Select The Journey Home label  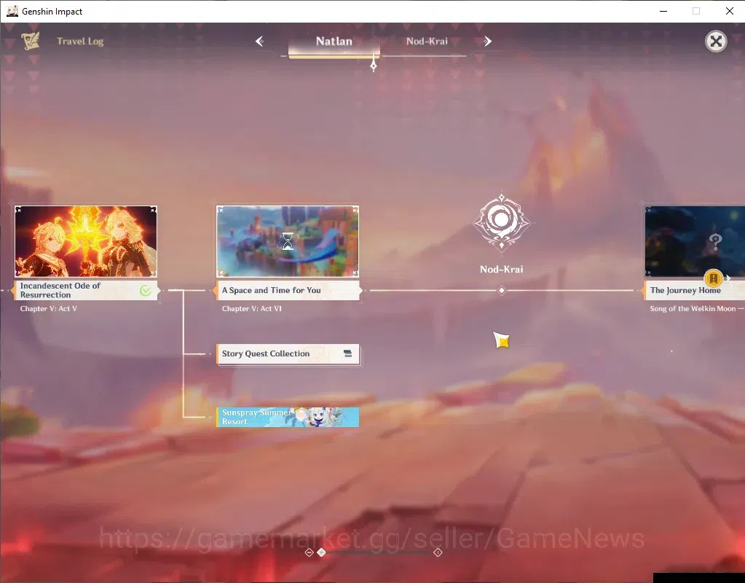695,290
